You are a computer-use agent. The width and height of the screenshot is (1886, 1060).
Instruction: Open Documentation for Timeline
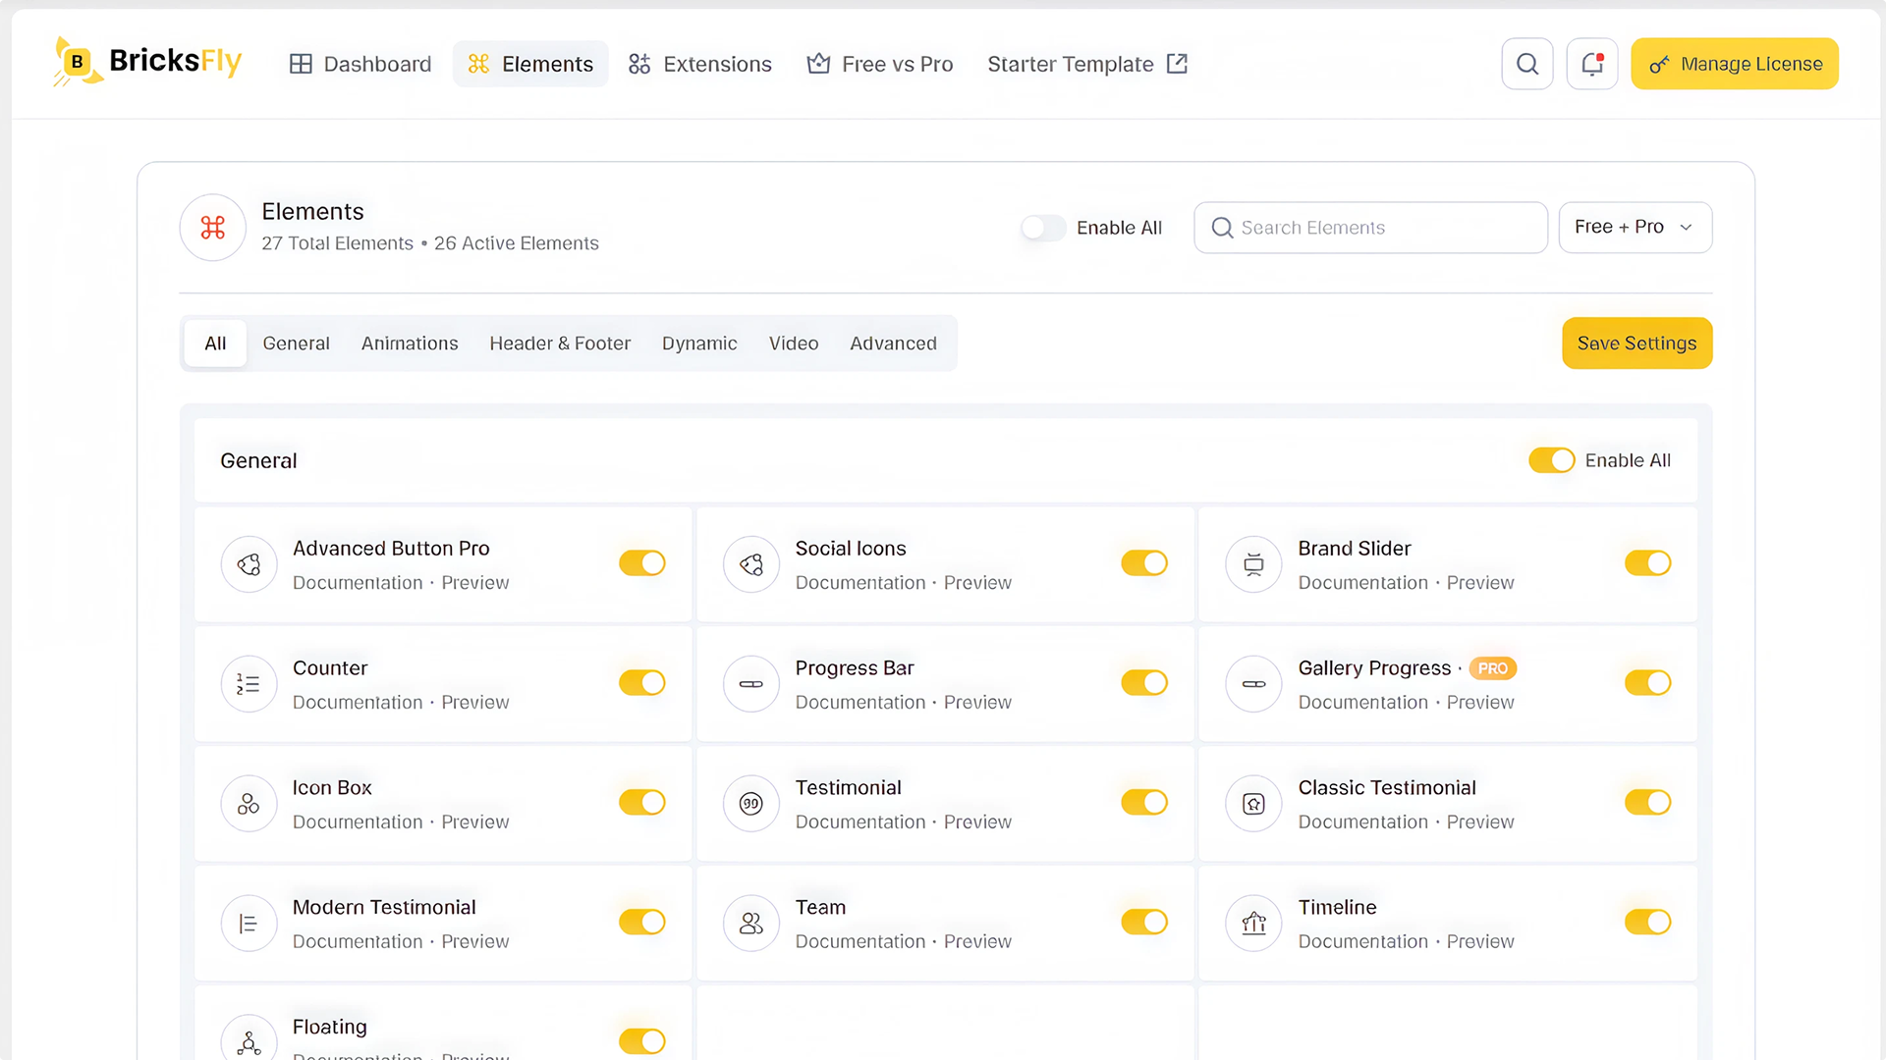tap(1362, 942)
